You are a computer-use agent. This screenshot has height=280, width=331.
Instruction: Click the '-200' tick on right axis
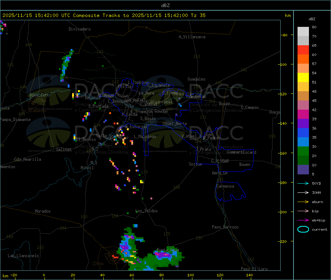point(283,212)
